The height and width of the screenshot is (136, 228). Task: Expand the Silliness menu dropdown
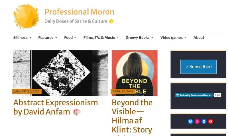click(x=22, y=38)
